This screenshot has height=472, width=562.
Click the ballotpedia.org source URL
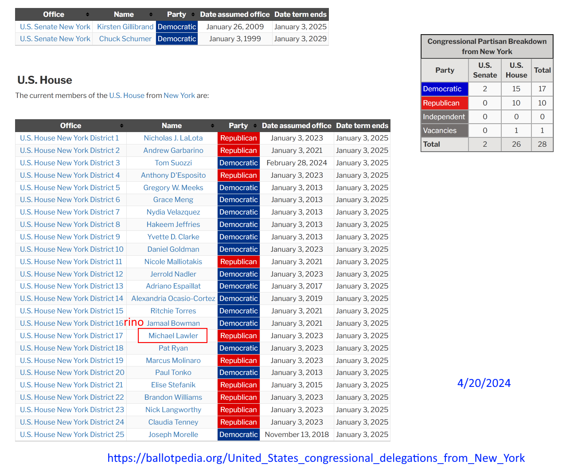pos(316,458)
